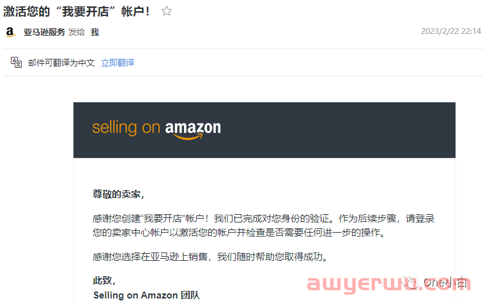Viewport: 483px width, 303px height.
Task: Click the email subject 激活您的"我要开店"帐户
Action: [x=77, y=12]
